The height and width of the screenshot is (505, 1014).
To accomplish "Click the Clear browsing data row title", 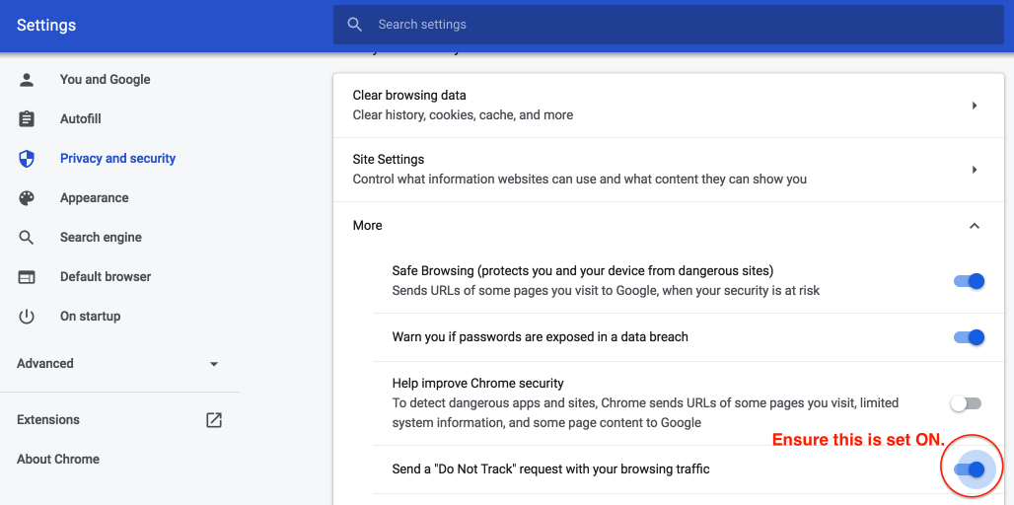I will [409, 95].
